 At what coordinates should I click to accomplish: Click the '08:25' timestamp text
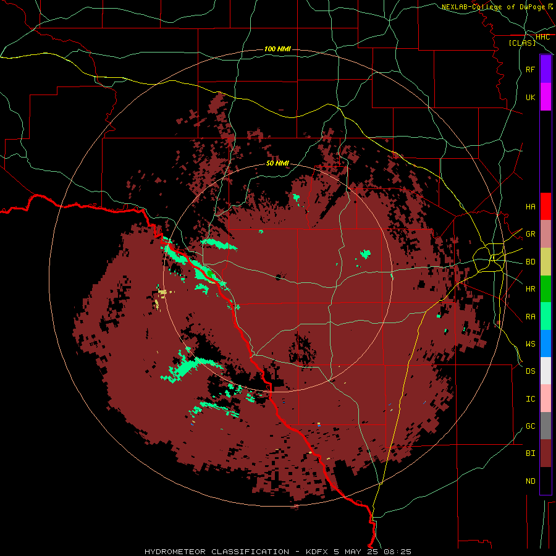click(398, 552)
